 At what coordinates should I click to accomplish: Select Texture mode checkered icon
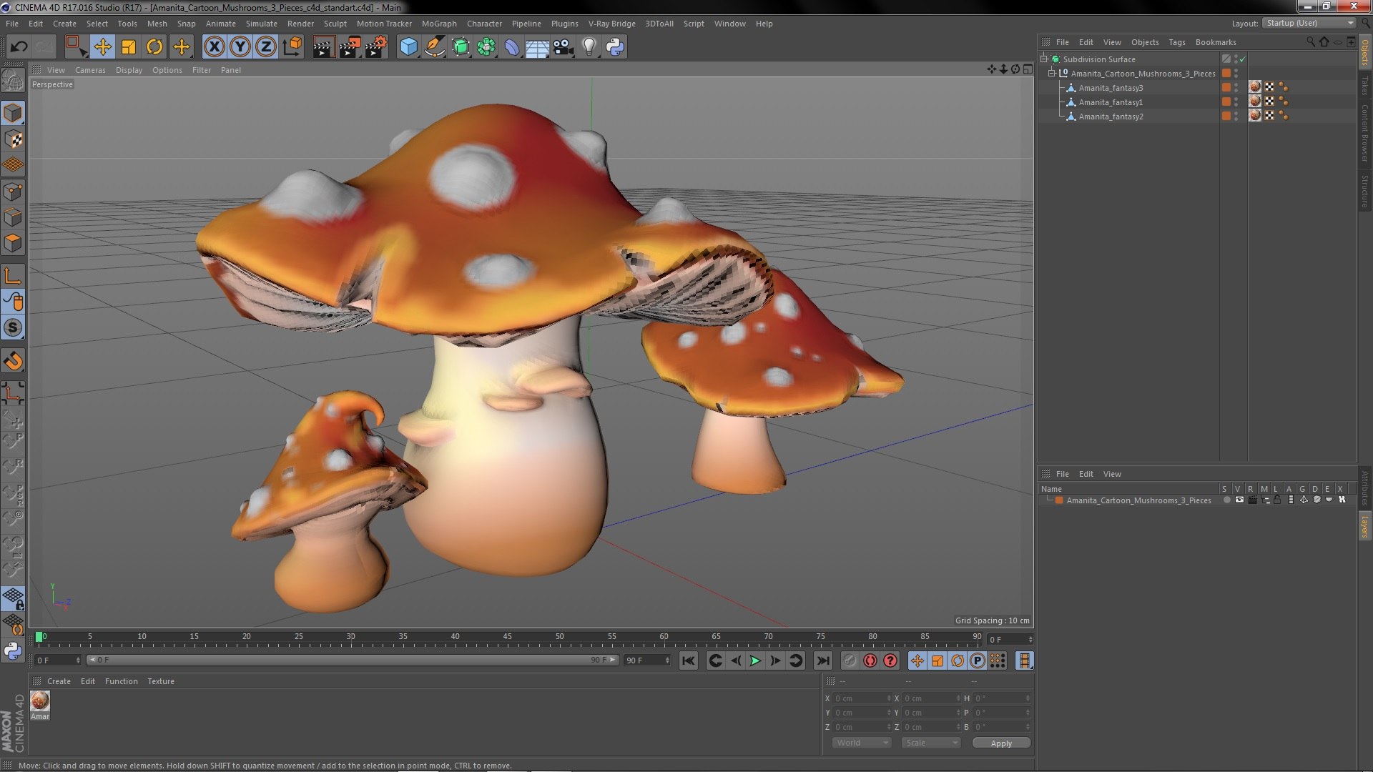click(13, 139)
